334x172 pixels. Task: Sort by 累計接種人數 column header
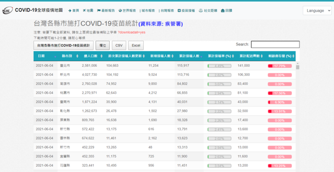[189, 56]
